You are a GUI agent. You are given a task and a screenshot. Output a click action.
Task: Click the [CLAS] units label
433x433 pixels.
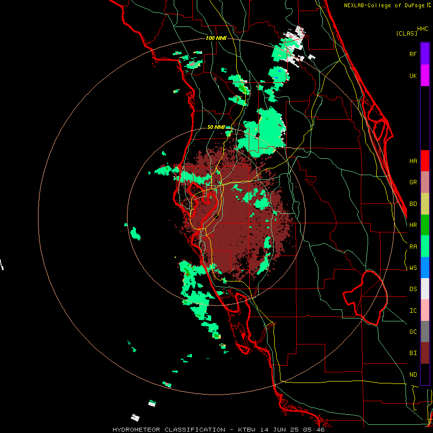tap(407, 33)
